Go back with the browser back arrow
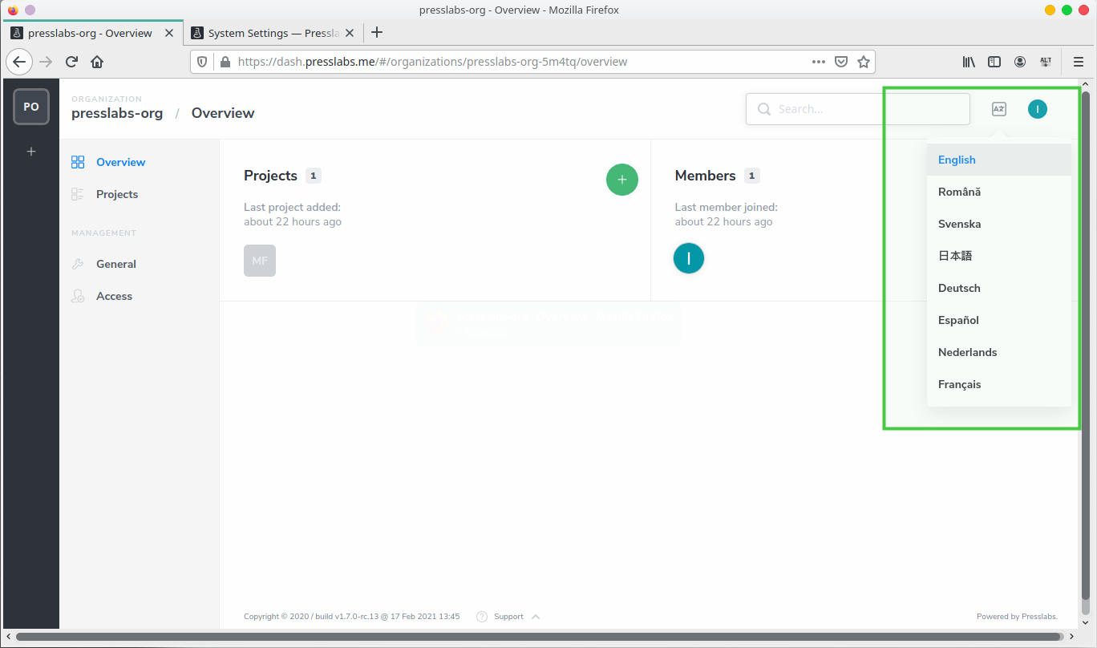The height and width of the screenshot is (648, 1097). [19, 62]
